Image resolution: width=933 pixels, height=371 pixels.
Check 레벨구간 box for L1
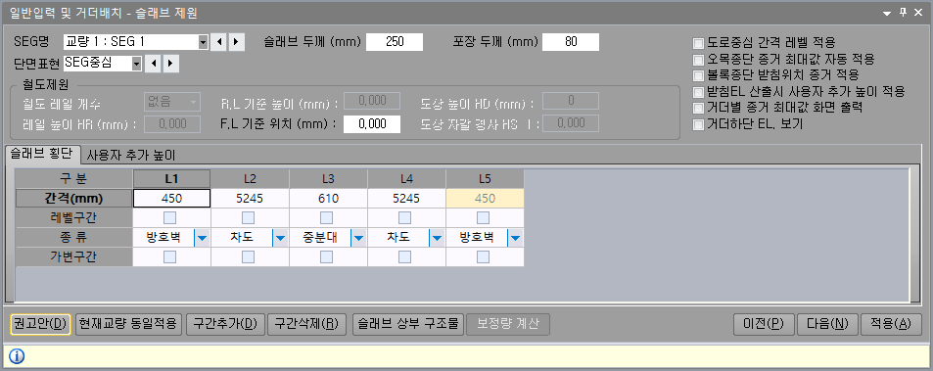pos(169,217)
